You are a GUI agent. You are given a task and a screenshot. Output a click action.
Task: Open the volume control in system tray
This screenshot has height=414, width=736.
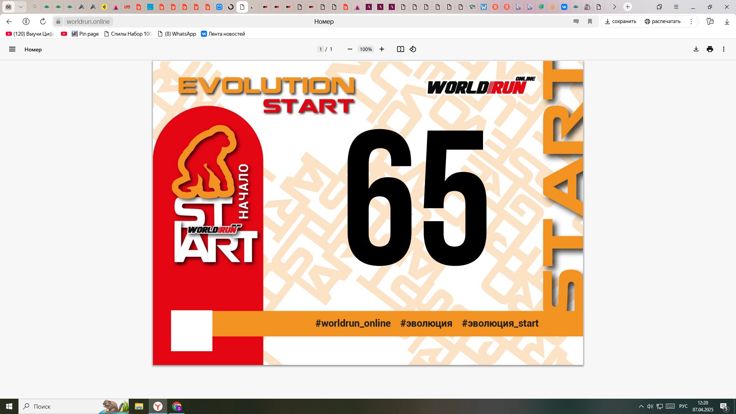(x=650, y=406)
